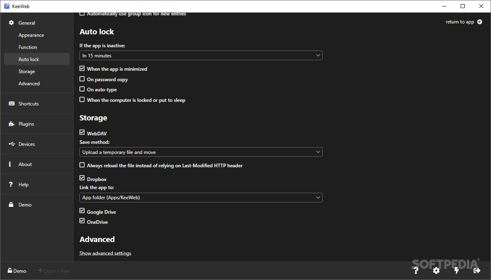Screen dimensions: 491x280
Task: Open the 'In 15 minutes' inactivity dropdown
Action: [201, 55]
